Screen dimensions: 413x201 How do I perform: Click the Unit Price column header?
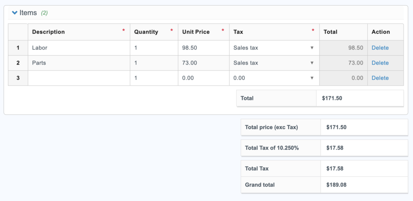coord(196,32)
